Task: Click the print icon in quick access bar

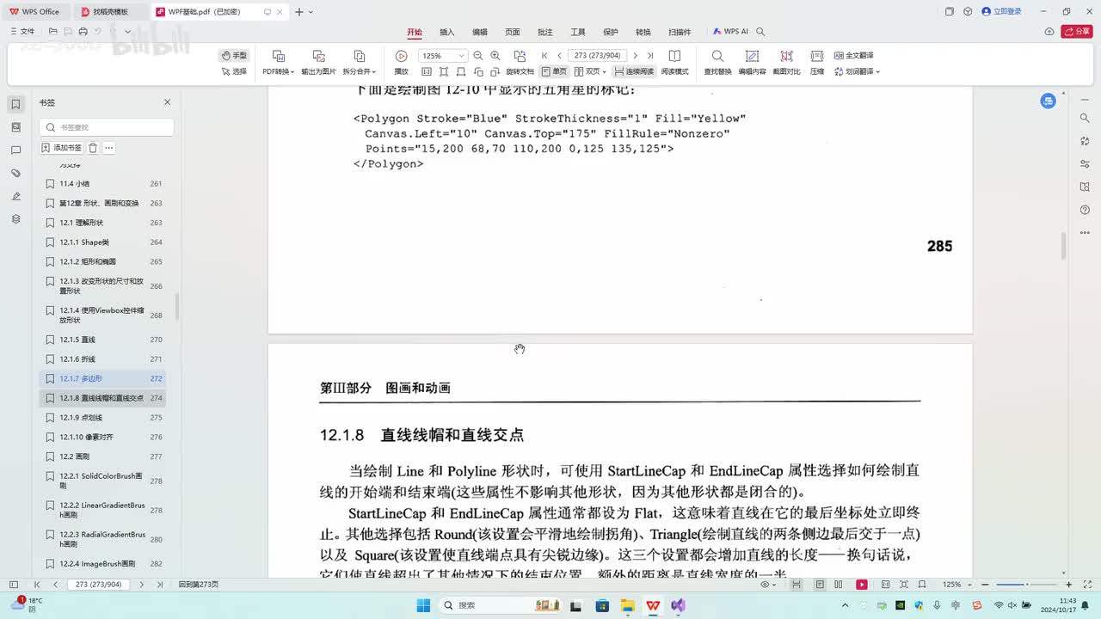Action: (x=82, y=32)
